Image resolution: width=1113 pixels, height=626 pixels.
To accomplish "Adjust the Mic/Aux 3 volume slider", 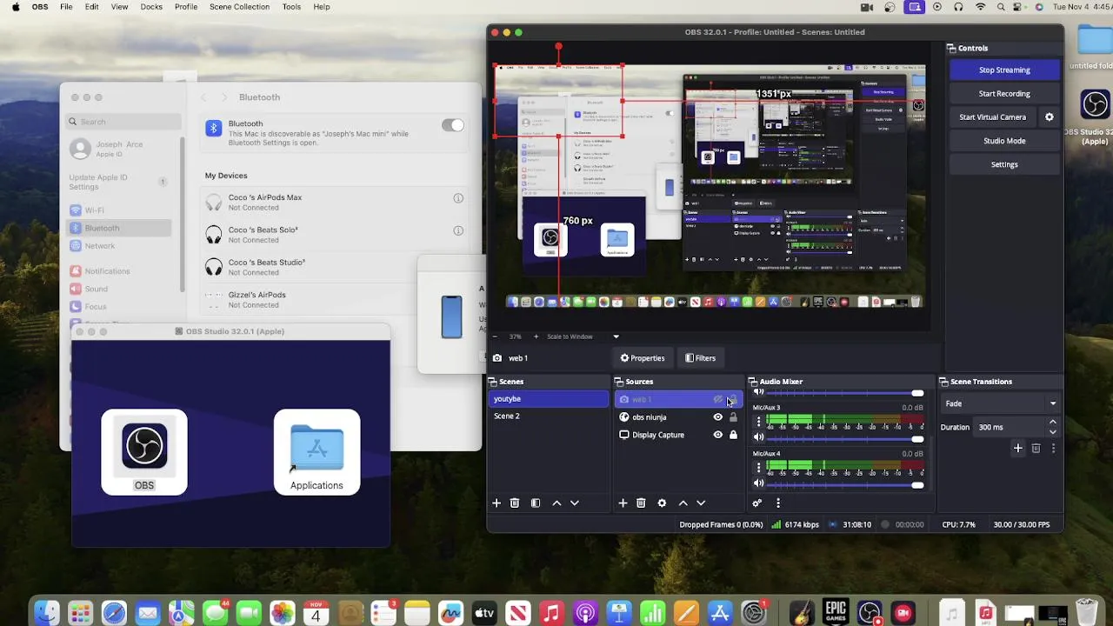I will click(x=844, y=439).
